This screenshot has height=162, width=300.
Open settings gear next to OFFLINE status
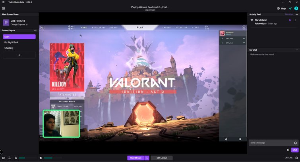[x=296, y=158]
